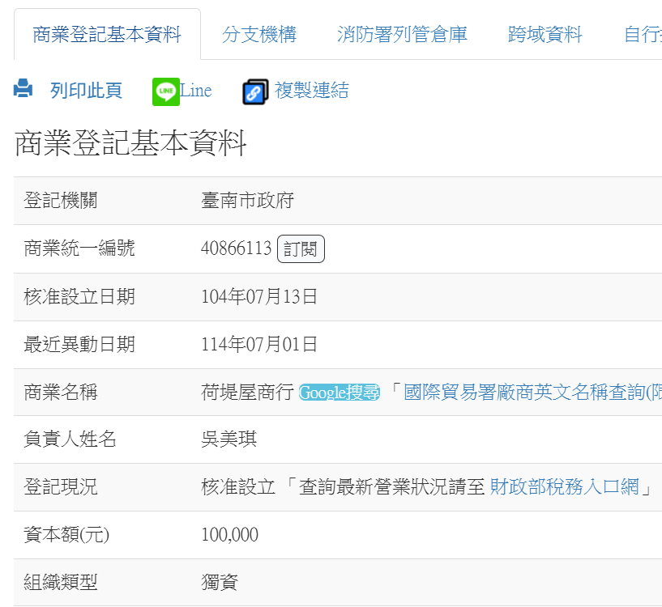
Task: Select owner name 吳美琪
Action: [x=228, y=439]
